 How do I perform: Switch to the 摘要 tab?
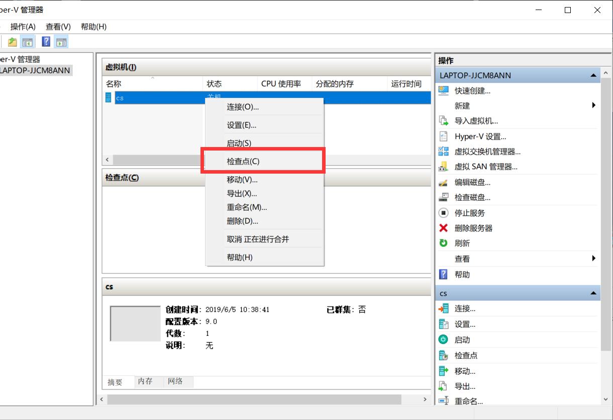coord(118,382)
